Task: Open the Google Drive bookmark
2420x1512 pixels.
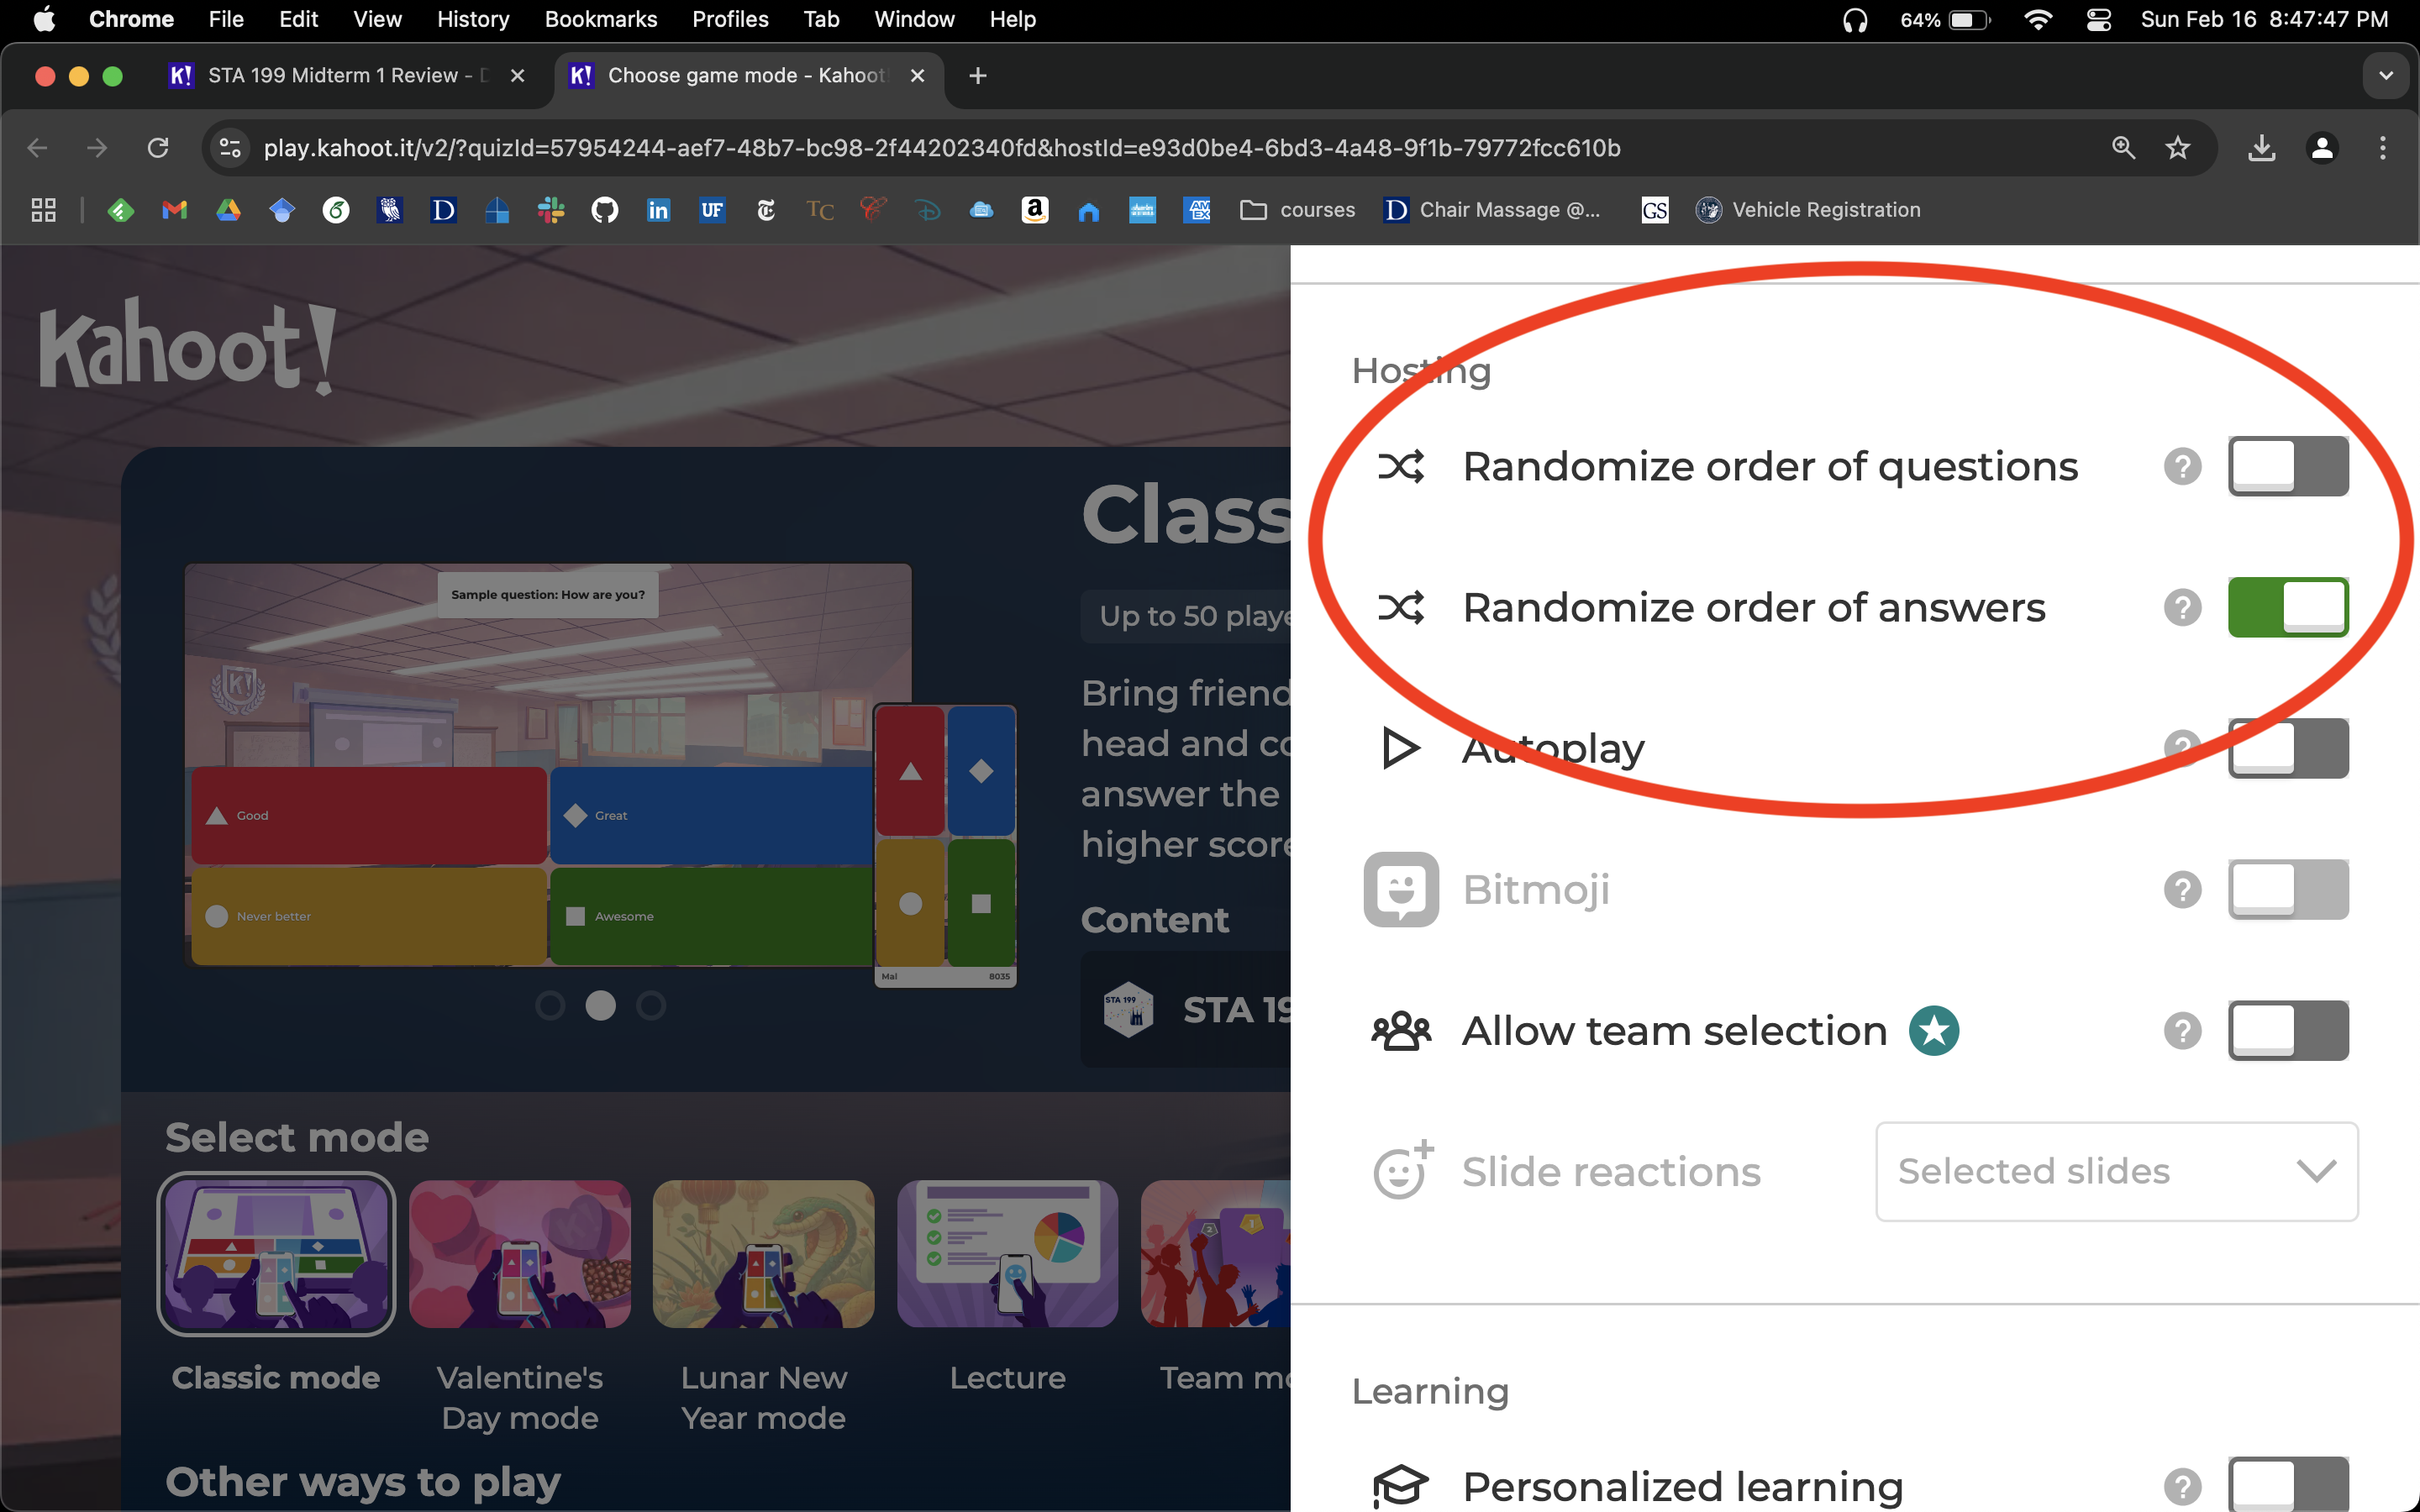Action: click(x=229, y=210)
